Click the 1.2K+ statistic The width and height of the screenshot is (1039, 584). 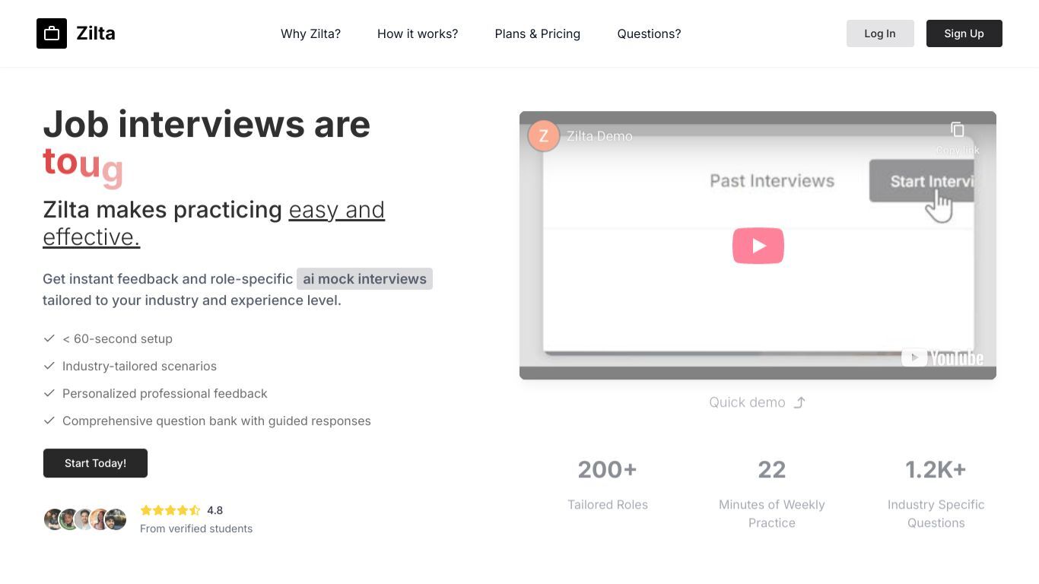pyautogui.click(x=936, y=470)
